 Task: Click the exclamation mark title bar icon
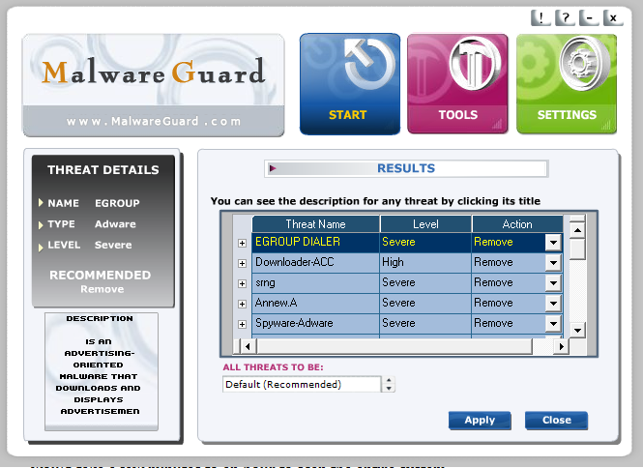(x=541, y=18)
